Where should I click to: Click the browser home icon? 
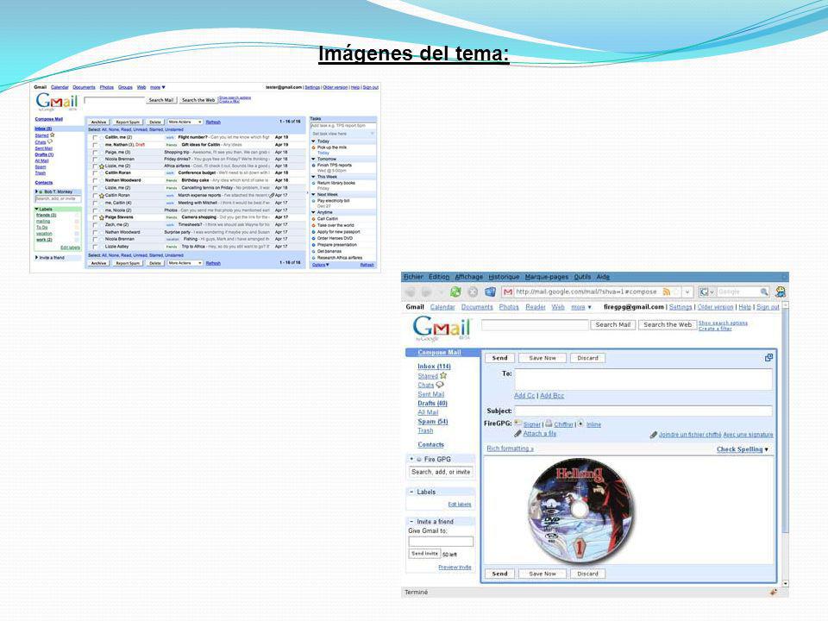coord(490,292)
